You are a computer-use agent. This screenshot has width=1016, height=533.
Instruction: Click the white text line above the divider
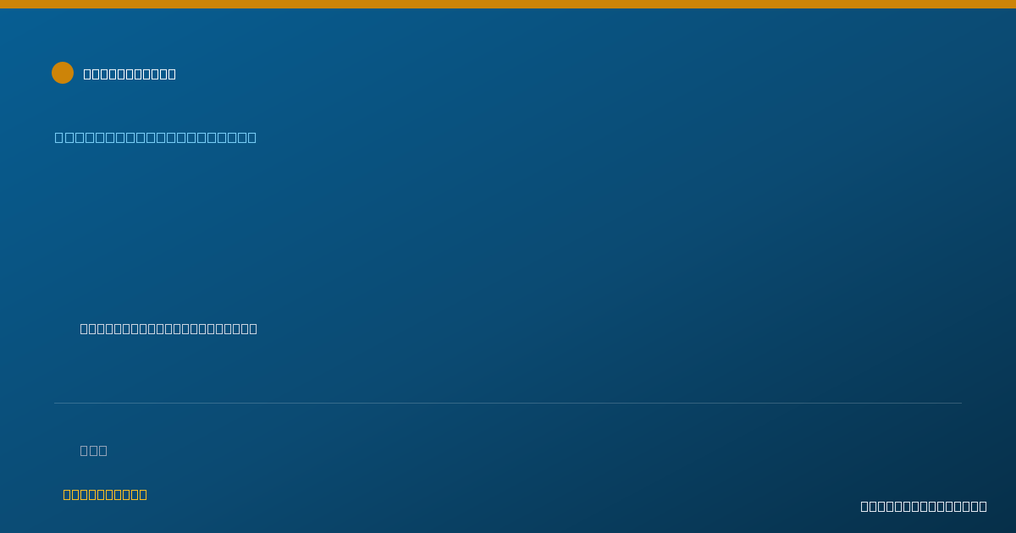tap(168, 328)
